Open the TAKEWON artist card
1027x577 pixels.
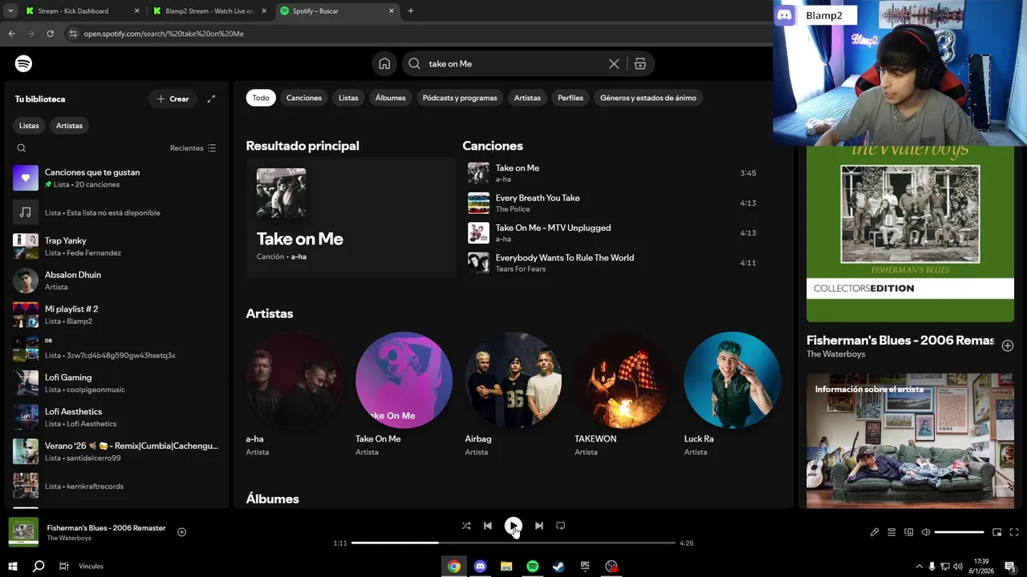click(x=623, y=394)
